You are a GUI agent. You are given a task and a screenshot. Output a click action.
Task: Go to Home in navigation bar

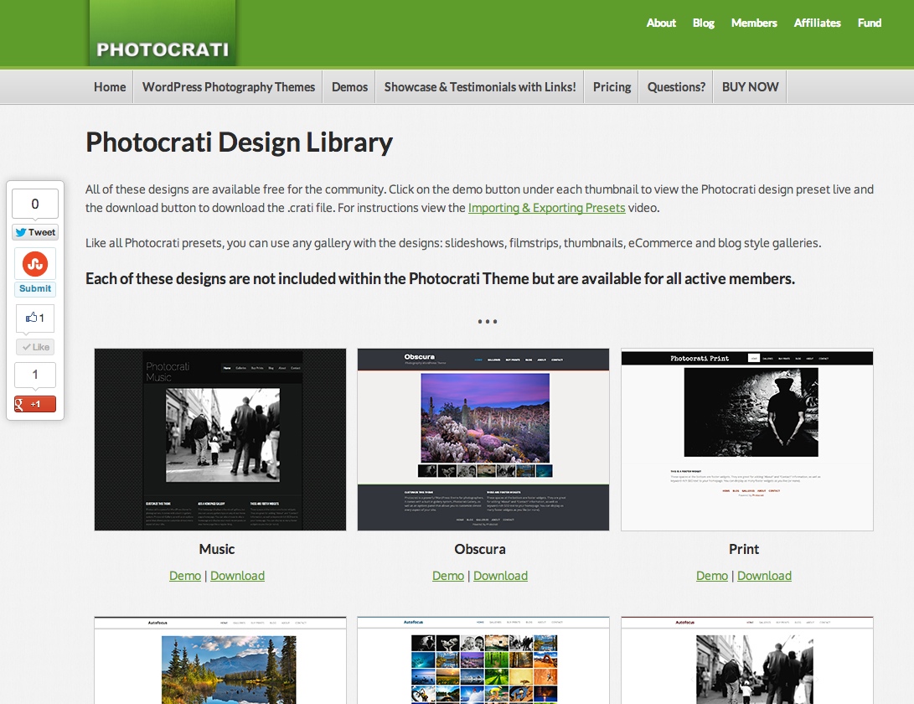(x=110, y=87)
